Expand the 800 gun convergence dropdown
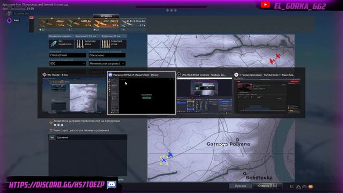 [x=68, y=63]
